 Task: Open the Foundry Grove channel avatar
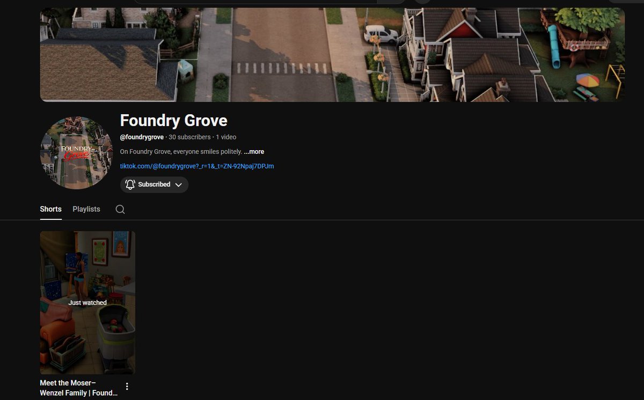point(76,153)
